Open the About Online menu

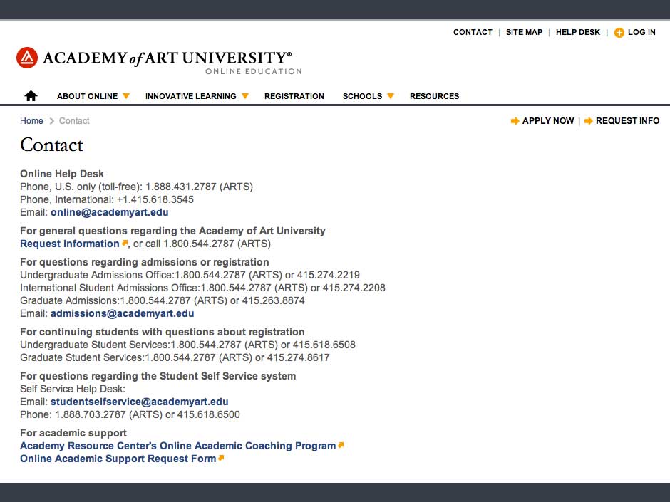(87, 96)
